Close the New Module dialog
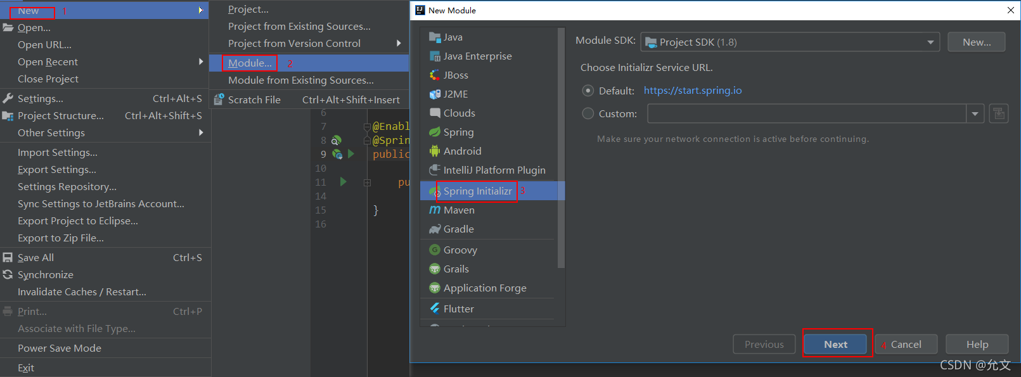The width and height of the screenshot is (1021, 377). [1010, 10]
